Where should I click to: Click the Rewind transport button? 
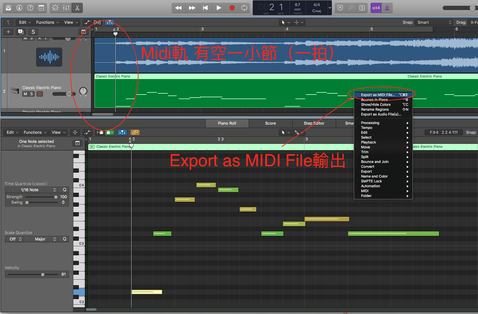178,8
